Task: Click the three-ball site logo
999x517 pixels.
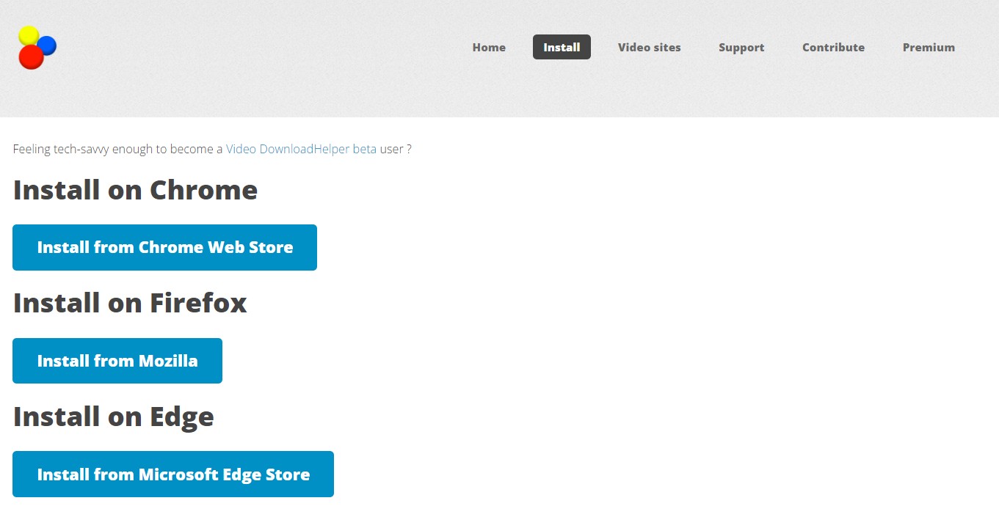Action: pyautogui.click(x=37, y=48)
